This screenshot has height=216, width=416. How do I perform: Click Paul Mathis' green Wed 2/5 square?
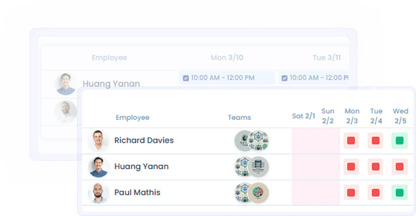tap(400, 193)
